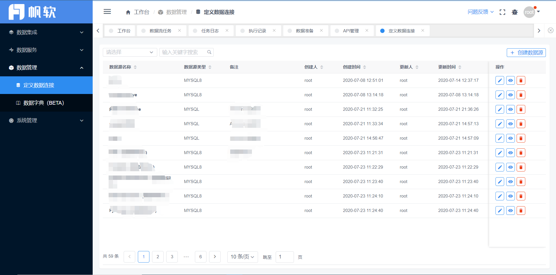The width and height of the screenshot is (556, 275).
Task: Expand the 数据服务 sidebar menu
Action: tap(46, 50)
